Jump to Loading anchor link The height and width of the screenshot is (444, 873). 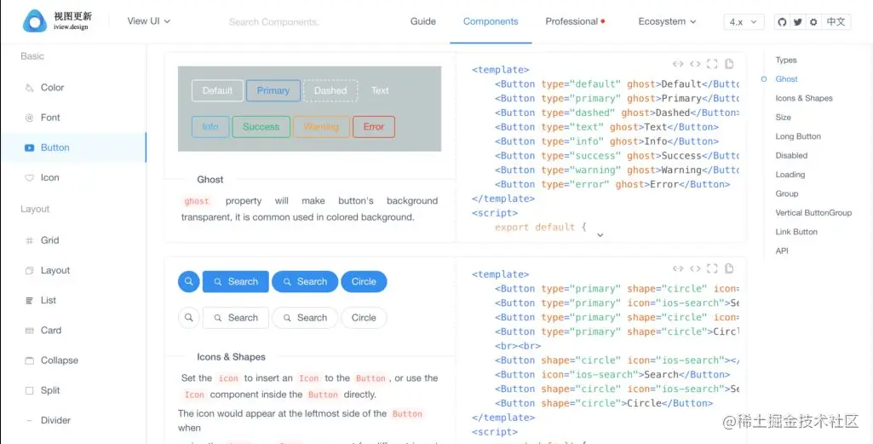(790, 175)
